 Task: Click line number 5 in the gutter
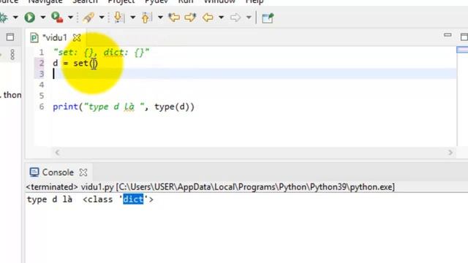[x=41, y=96]
